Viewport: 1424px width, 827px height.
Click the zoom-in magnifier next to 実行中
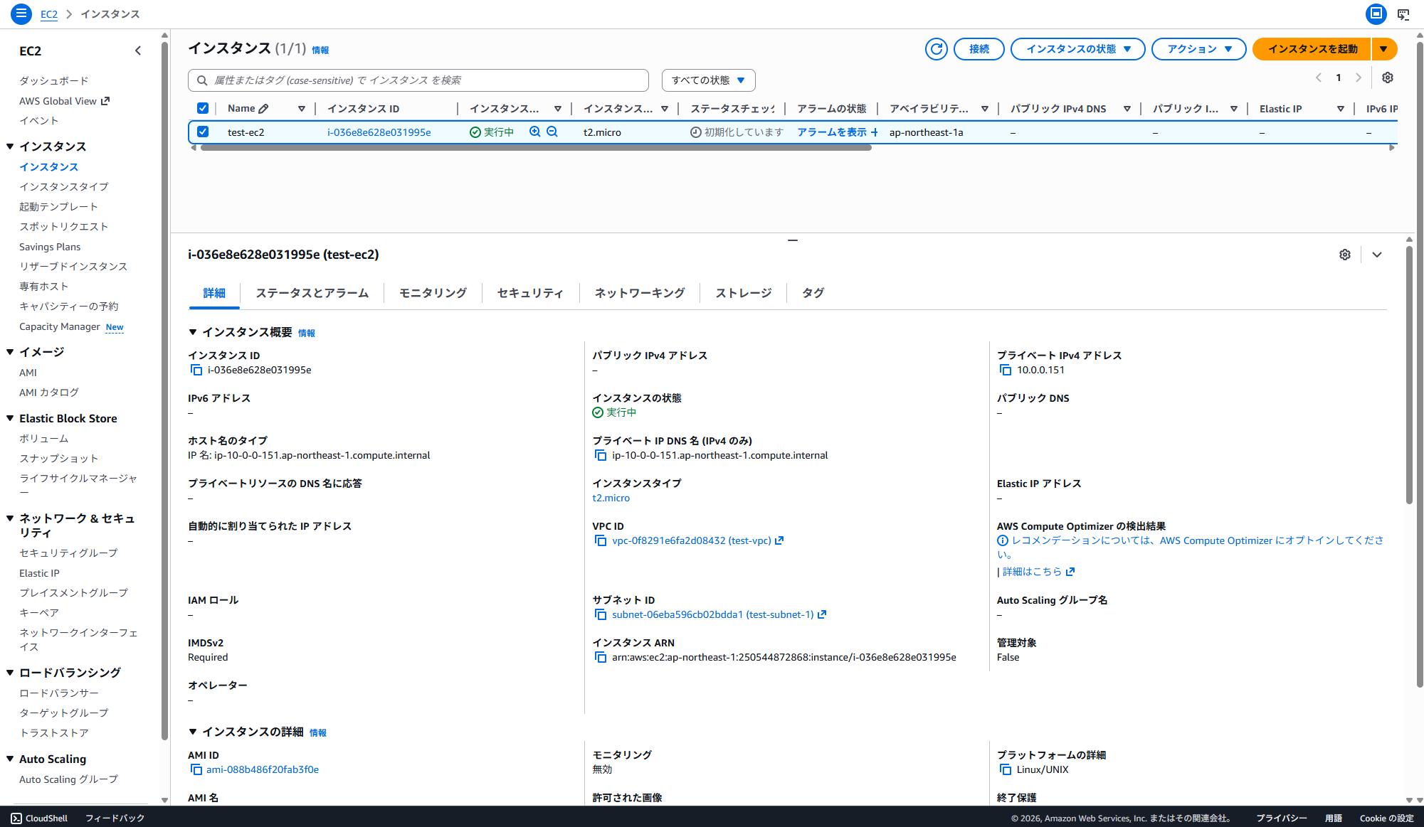534,132
